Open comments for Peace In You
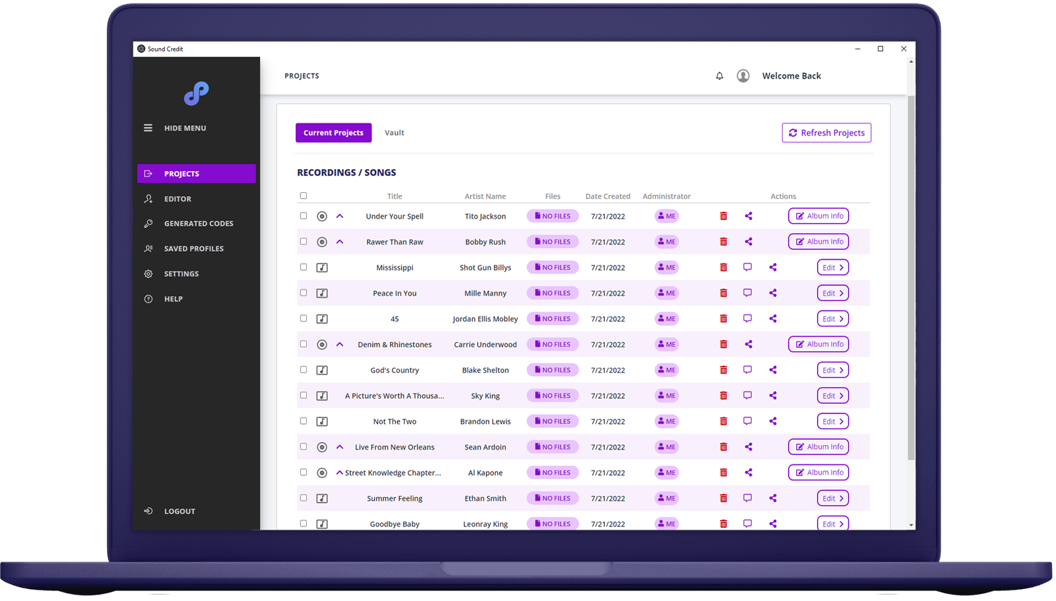The width and height of the screenshot is (1056, 601). pos(747,293)
